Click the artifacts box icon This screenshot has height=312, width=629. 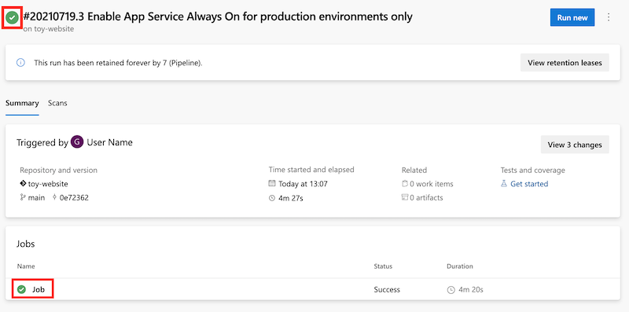(x=405, y=197)
